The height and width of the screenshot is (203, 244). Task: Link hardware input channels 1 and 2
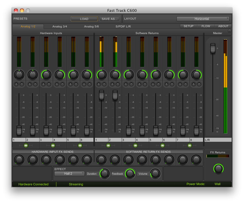click(x=26, y=146)
